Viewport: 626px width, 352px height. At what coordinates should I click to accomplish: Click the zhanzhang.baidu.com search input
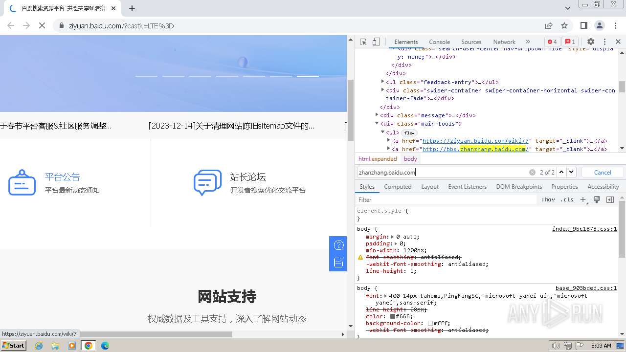pyautogui.click(x=443, y=172)
